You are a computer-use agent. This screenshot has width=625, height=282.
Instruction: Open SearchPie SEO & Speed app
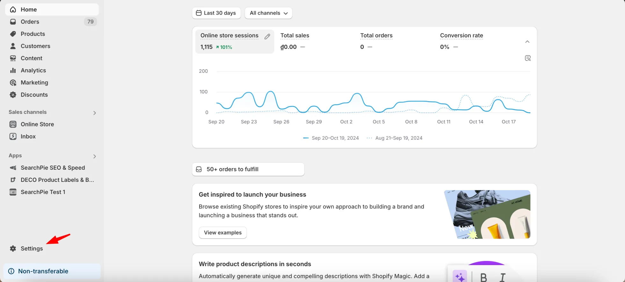(x=52, y=168)
